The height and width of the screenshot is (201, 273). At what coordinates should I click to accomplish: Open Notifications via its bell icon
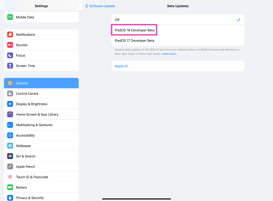point(10,35)
